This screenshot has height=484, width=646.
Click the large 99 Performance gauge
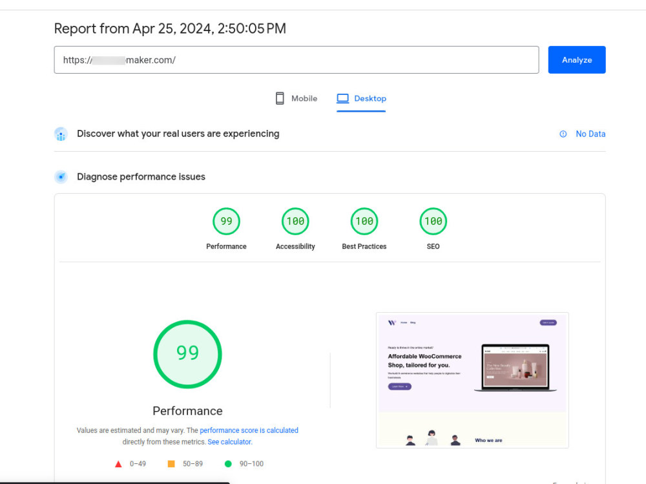click(x=187, y=354)
